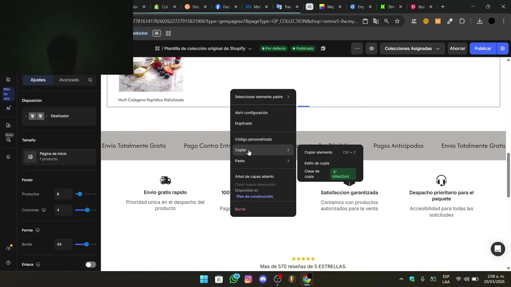Screen dimensions: 511x287
Task: Click the desktop device icon beside Enlace
Action: [38, 264]
